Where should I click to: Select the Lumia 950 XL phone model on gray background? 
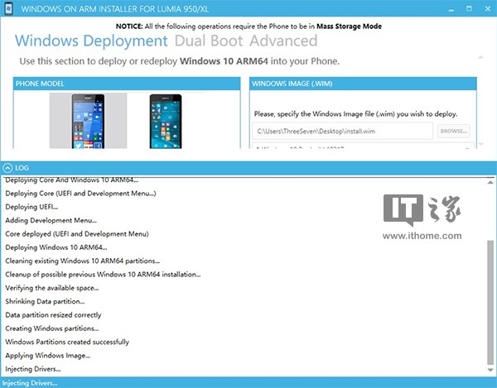point(88,121)
